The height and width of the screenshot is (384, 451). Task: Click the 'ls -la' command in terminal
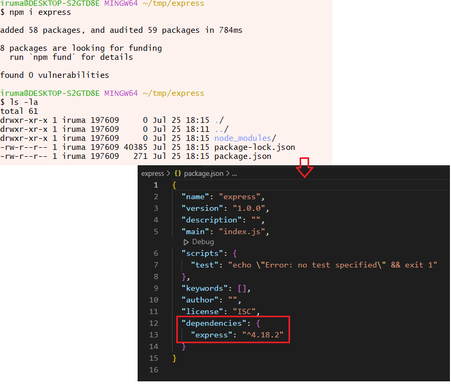click(24, 102)
